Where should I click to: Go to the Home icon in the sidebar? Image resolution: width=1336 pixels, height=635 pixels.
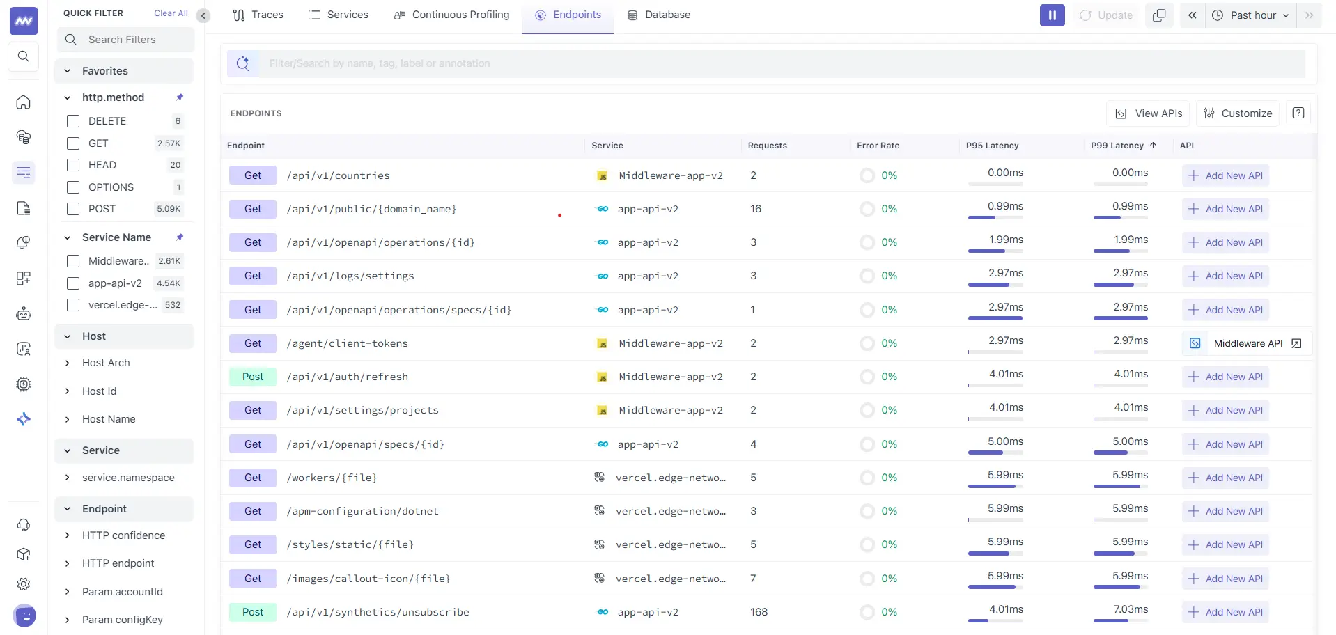[23, 102]
